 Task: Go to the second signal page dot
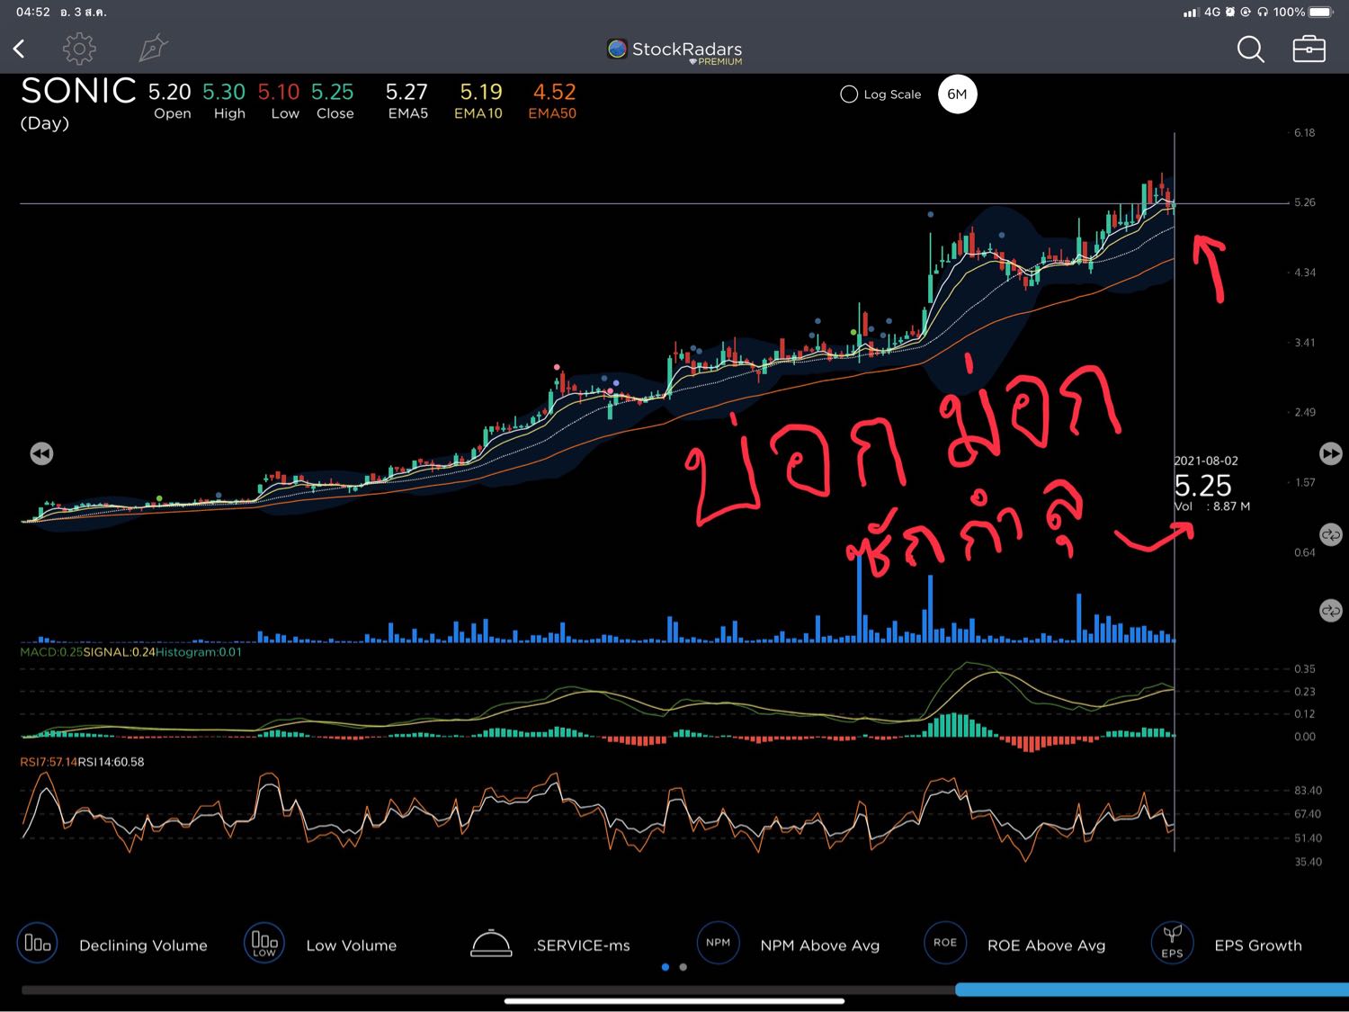point(683,967)
